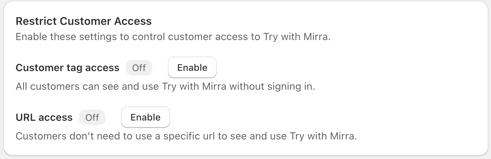Click the 'Enable these settings' description text
Viewport: 491px width, 159px height.
pyautogui.click(x=173, y=37)
